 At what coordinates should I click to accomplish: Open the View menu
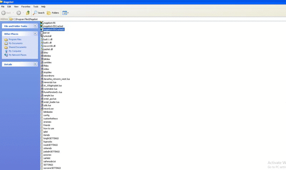(x=16, y=6)
